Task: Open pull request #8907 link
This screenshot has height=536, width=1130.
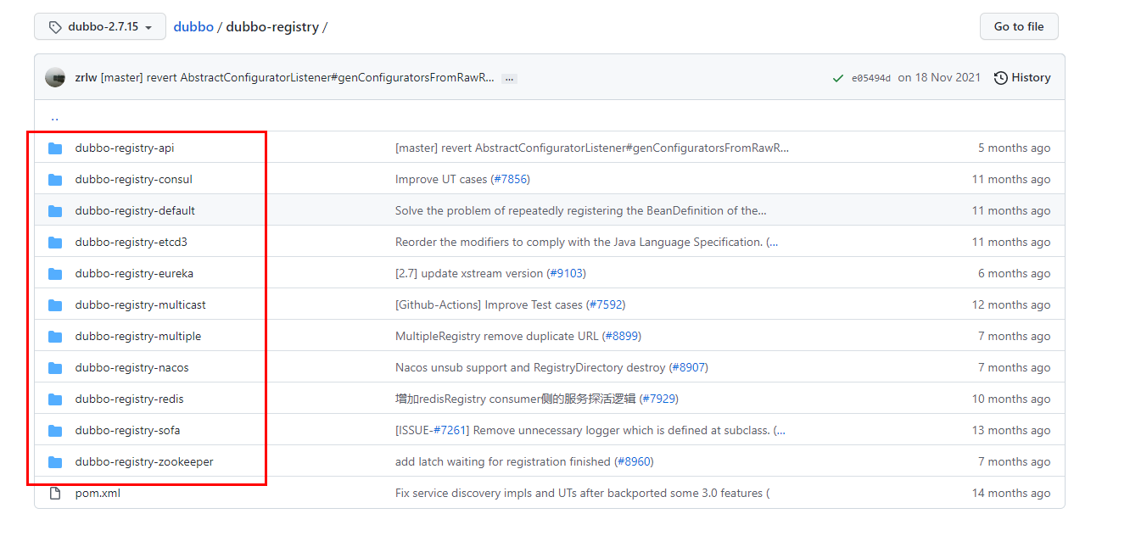Action: click(688, 367)
